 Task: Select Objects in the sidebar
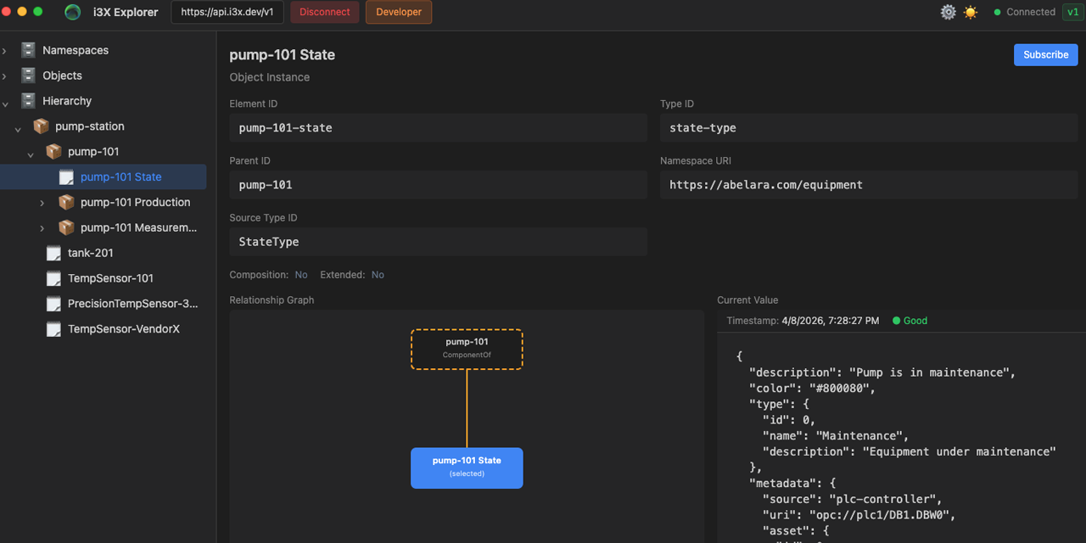click(x=62, y=76)
